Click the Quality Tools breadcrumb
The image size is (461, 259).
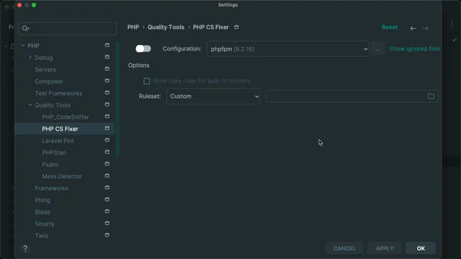166,27
